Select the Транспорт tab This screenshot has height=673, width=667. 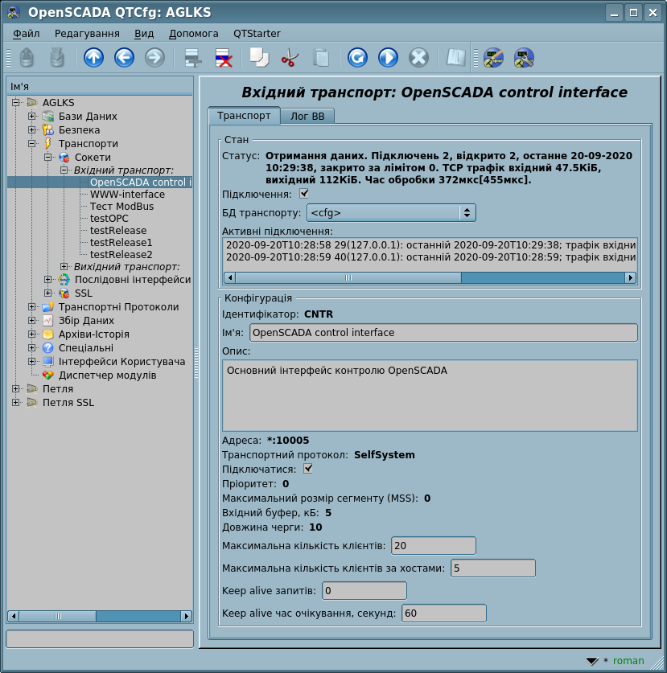[244, 116]
